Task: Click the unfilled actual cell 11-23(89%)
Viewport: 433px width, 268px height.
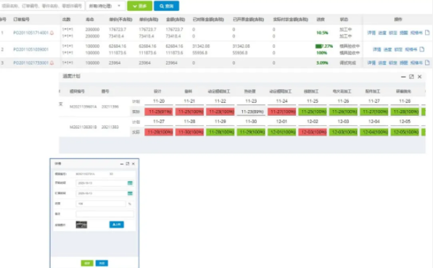Action: 251,112
